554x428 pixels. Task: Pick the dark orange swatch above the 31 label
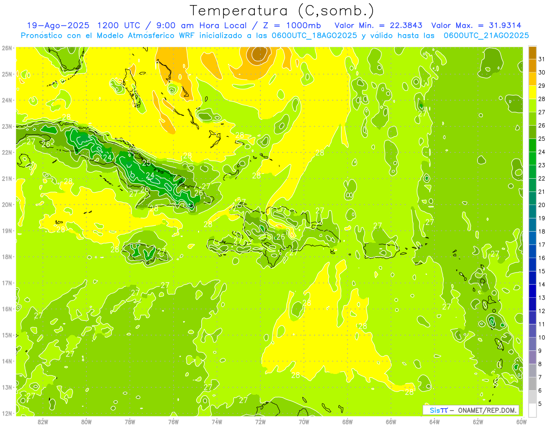pos(533,53)
